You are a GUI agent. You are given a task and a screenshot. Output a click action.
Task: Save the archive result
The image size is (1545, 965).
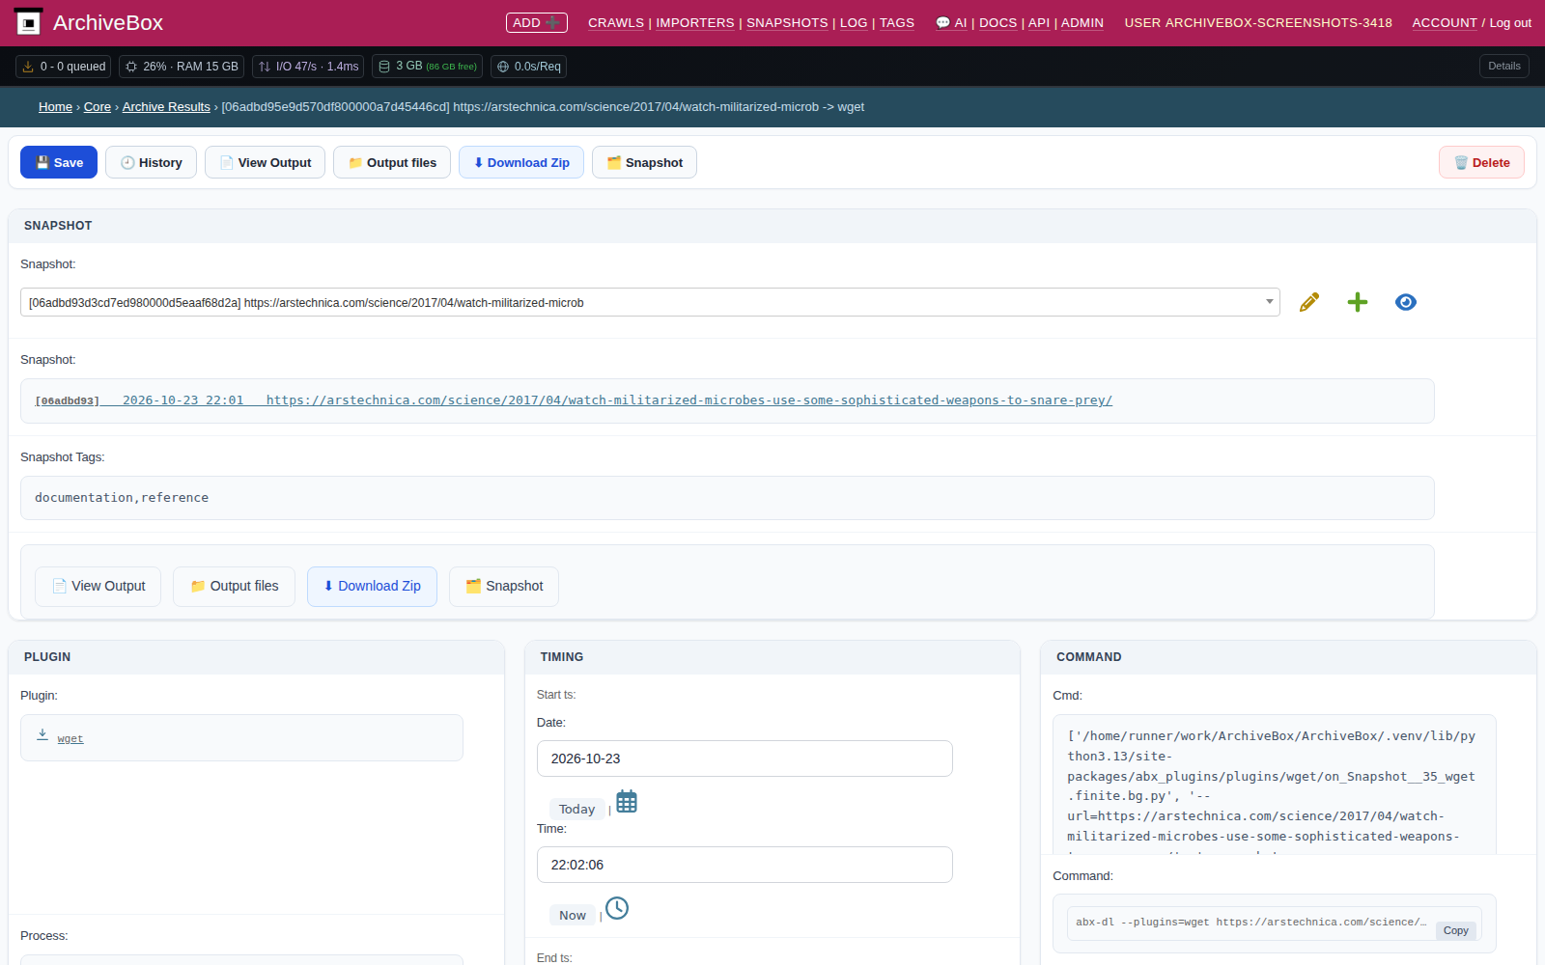(59, 162)
